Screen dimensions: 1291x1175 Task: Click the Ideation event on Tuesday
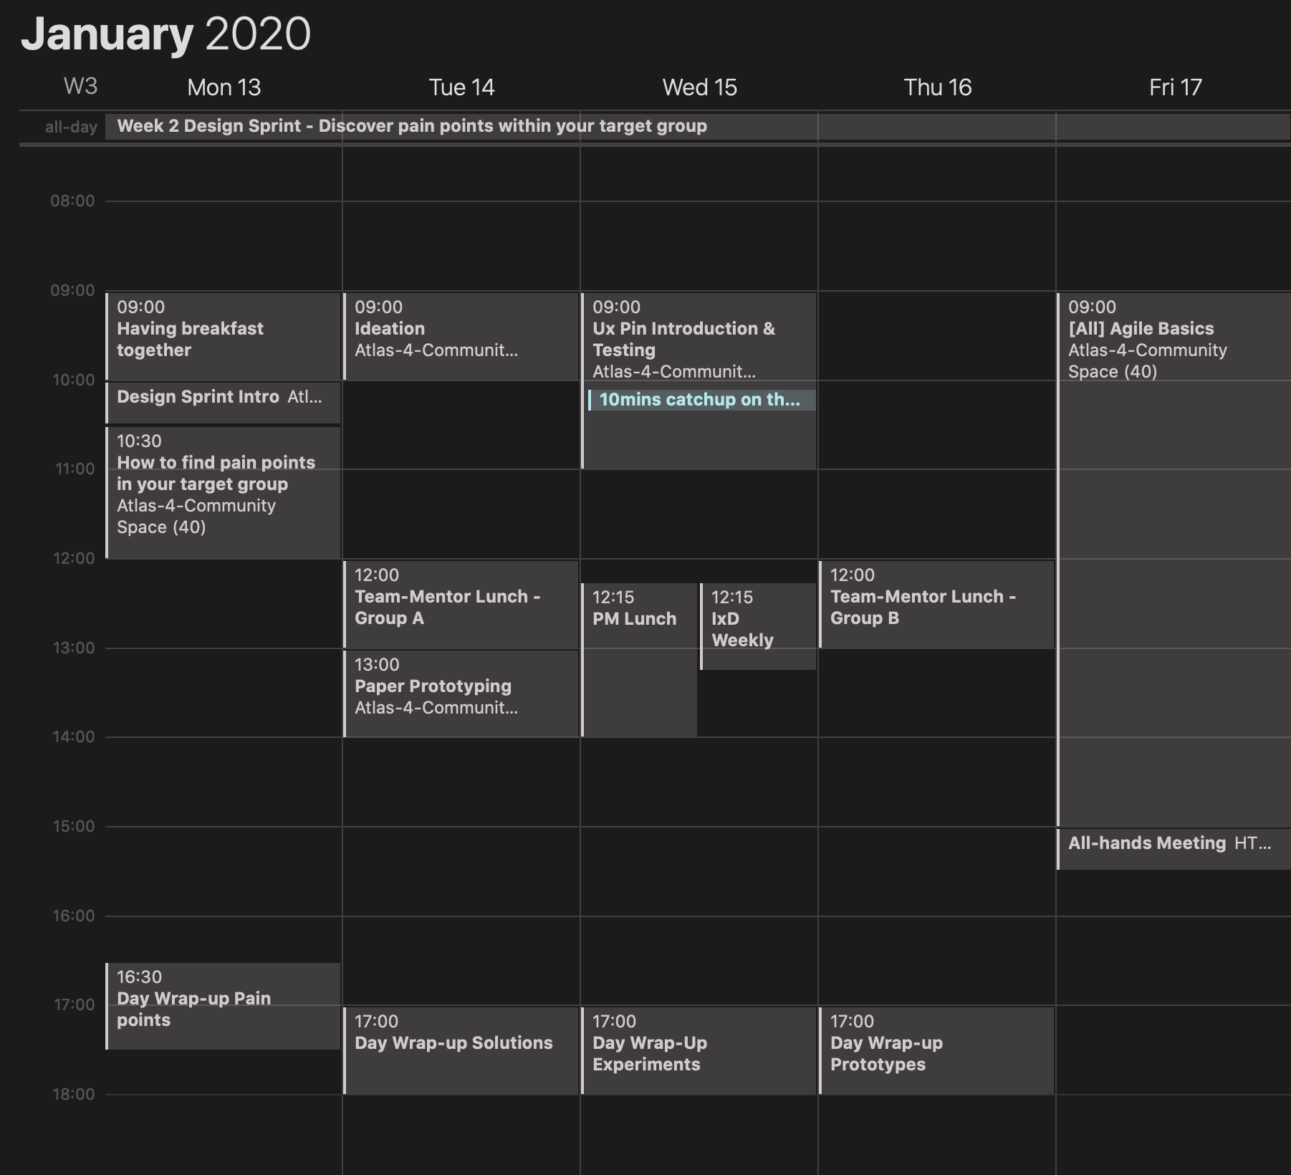[x=461, y=336]
